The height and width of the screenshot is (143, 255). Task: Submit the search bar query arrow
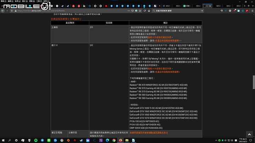pos(202,11)
